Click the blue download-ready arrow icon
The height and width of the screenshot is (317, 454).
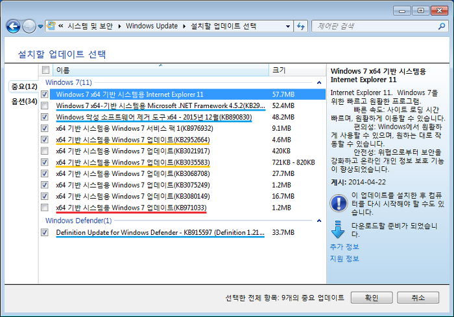tap(338, 230)
